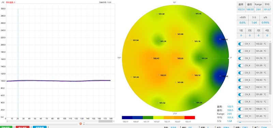Click the right arrow of the chart scrollbar
This screenshot has width=273, height=128.
coord(114,121)
